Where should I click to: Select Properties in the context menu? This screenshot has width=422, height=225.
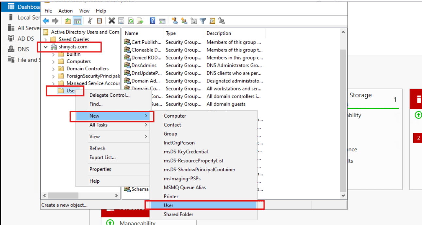[113, 169]
